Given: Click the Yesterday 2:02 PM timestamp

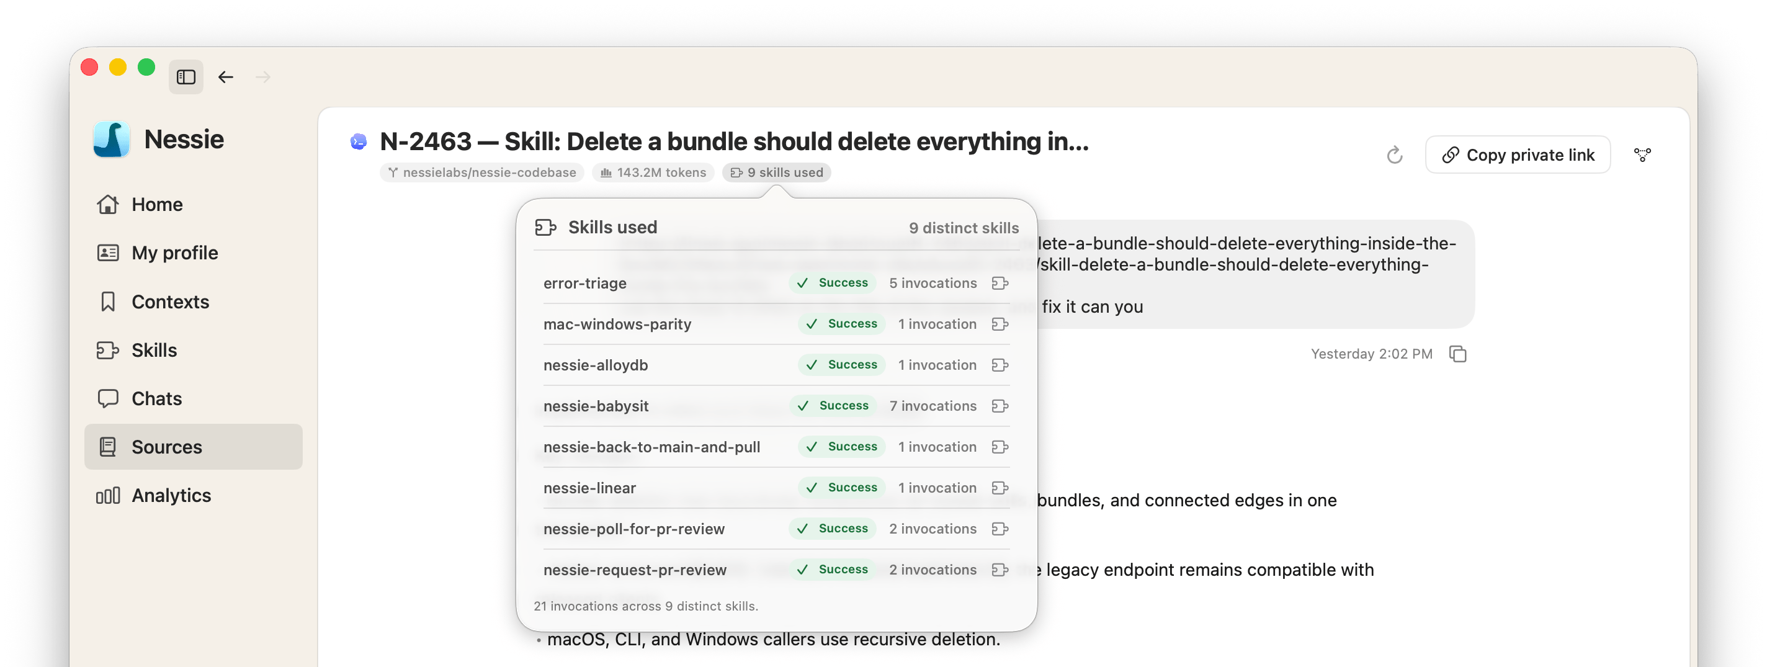Looking at the screenshot, I should 1371,354.
